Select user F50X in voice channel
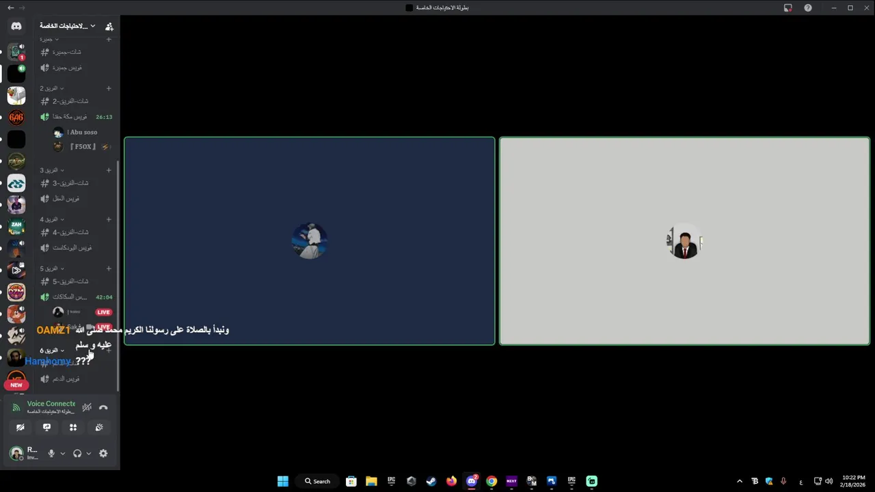Viewport: 875px width, 492px height. (x=82, y=147)
